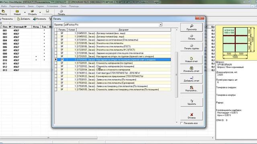
Task: Click Просмотр magnifier preview button
Action: tap(192, 27)
